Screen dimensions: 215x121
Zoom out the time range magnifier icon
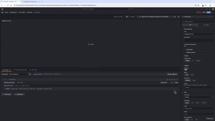pyautogui.click(x=175, y=17)
